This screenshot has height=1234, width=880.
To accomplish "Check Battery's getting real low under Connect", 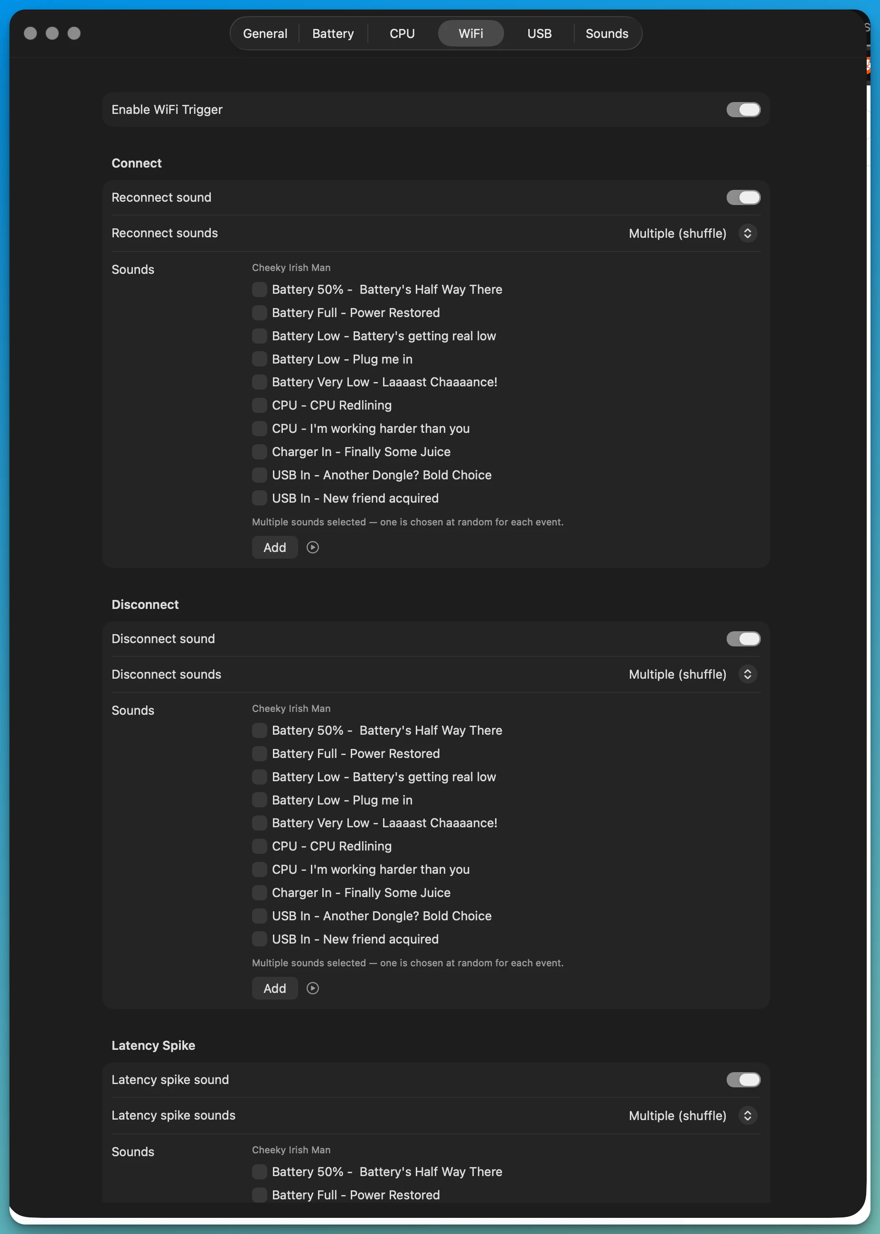I will point(260,336).
